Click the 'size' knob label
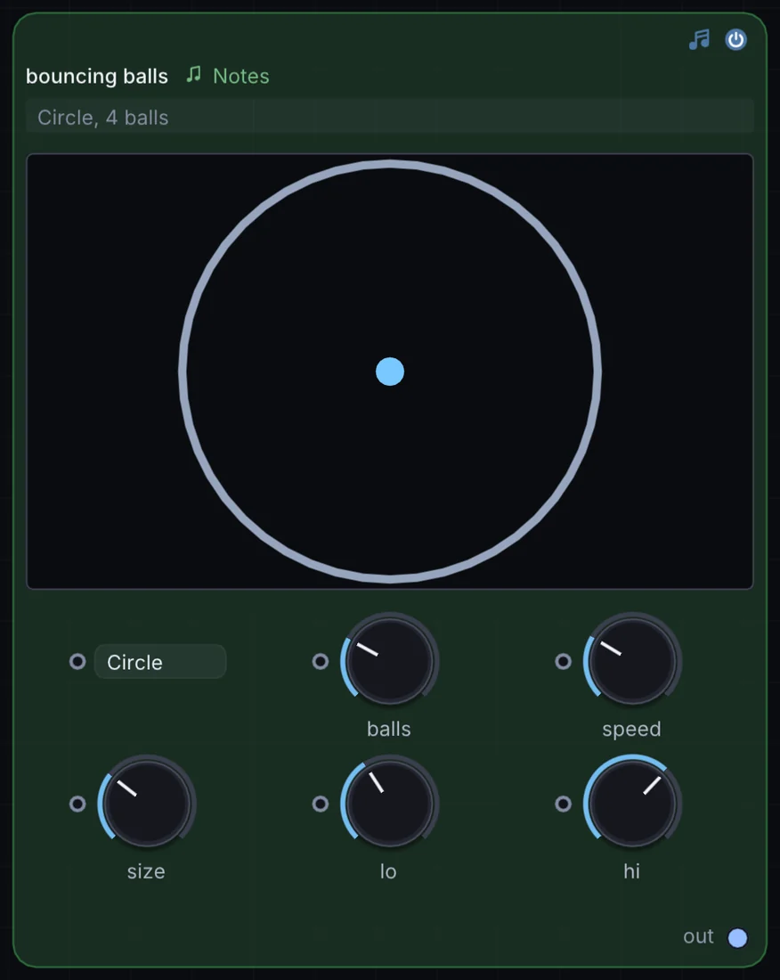The width and height of the screenshot is (780, 980). (146, 871)
